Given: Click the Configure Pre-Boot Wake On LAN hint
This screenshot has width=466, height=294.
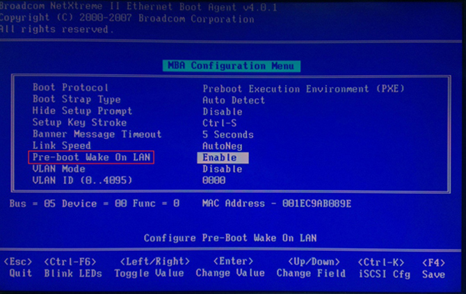Looking at the screenshot, I should 230,238.
